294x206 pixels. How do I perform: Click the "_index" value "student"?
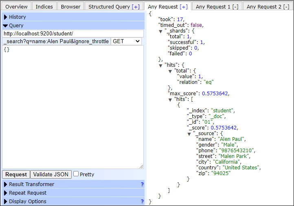[222, 111]
